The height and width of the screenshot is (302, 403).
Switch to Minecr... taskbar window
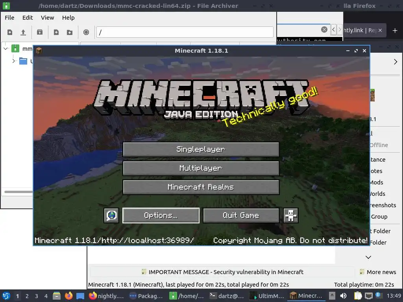pos(307,296)
